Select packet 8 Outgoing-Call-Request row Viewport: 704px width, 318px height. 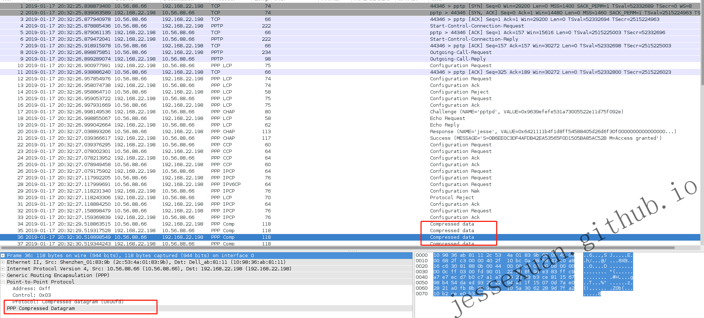350,52
